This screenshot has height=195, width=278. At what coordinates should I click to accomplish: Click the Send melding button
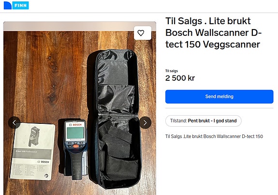[x=219, y=96]
